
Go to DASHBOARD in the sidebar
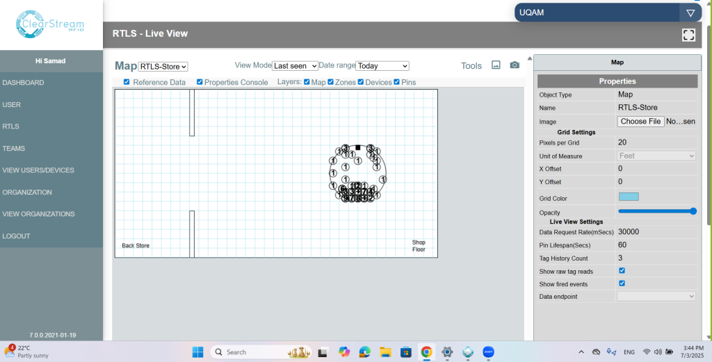(23, 83)
